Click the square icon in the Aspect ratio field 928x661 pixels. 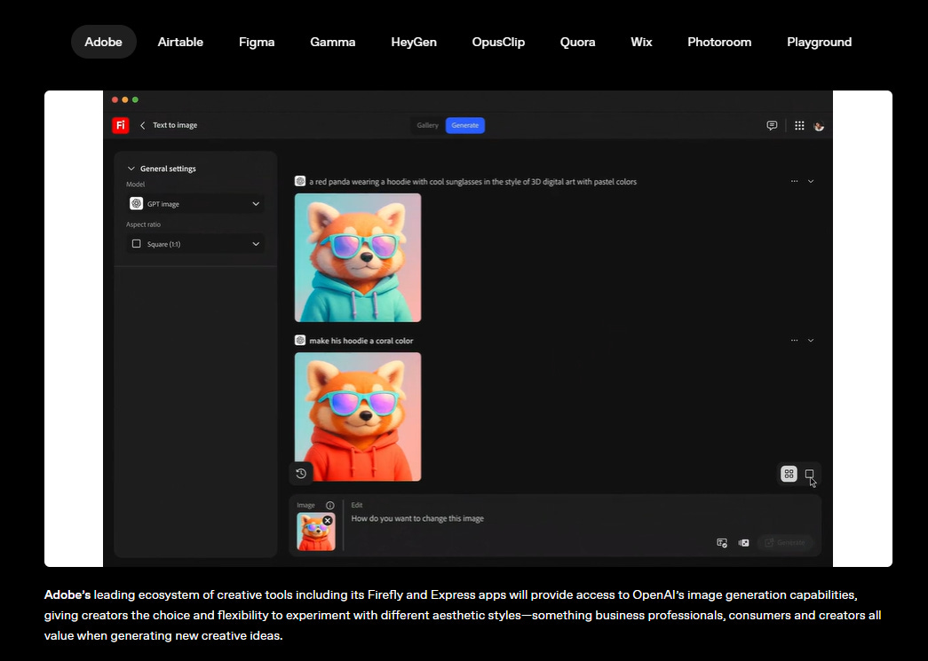(x=136, y=244)
